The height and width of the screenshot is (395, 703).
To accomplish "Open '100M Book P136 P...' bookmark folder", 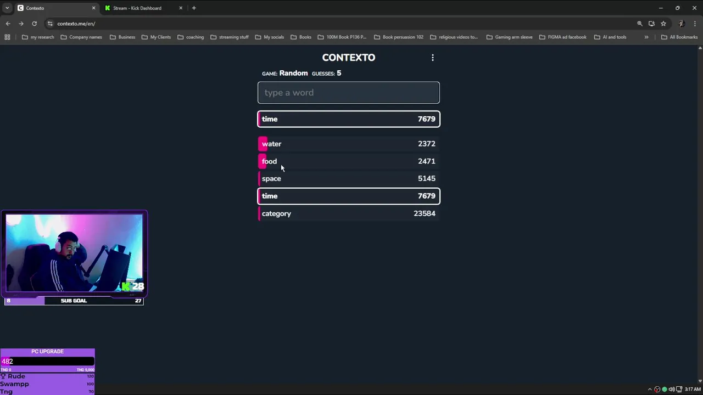I will coord(342,37).
